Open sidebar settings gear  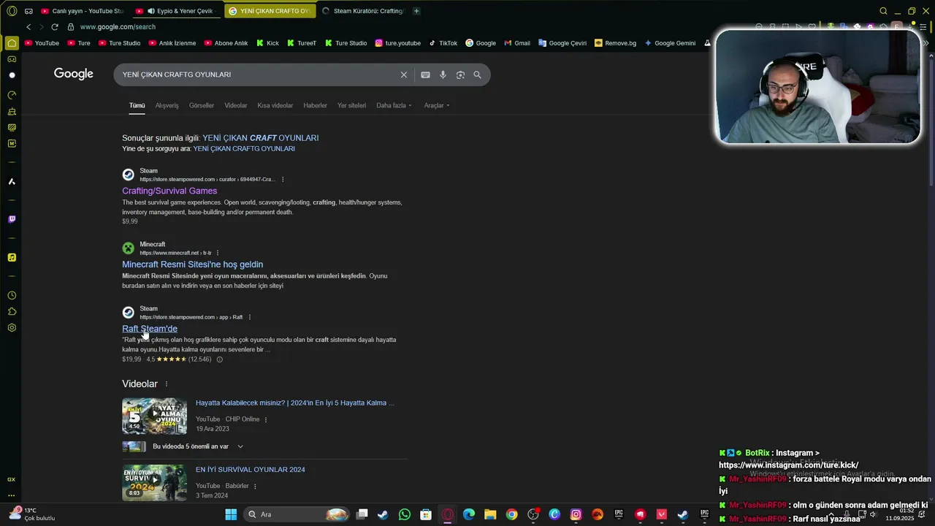coord(12,327)
